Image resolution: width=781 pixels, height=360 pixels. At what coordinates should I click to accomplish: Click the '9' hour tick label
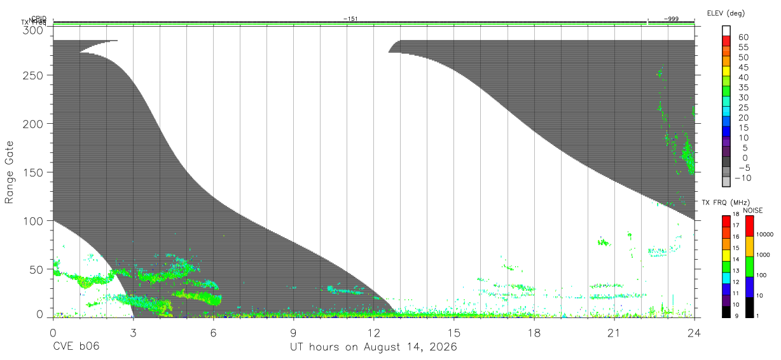(x=293, y=333)
